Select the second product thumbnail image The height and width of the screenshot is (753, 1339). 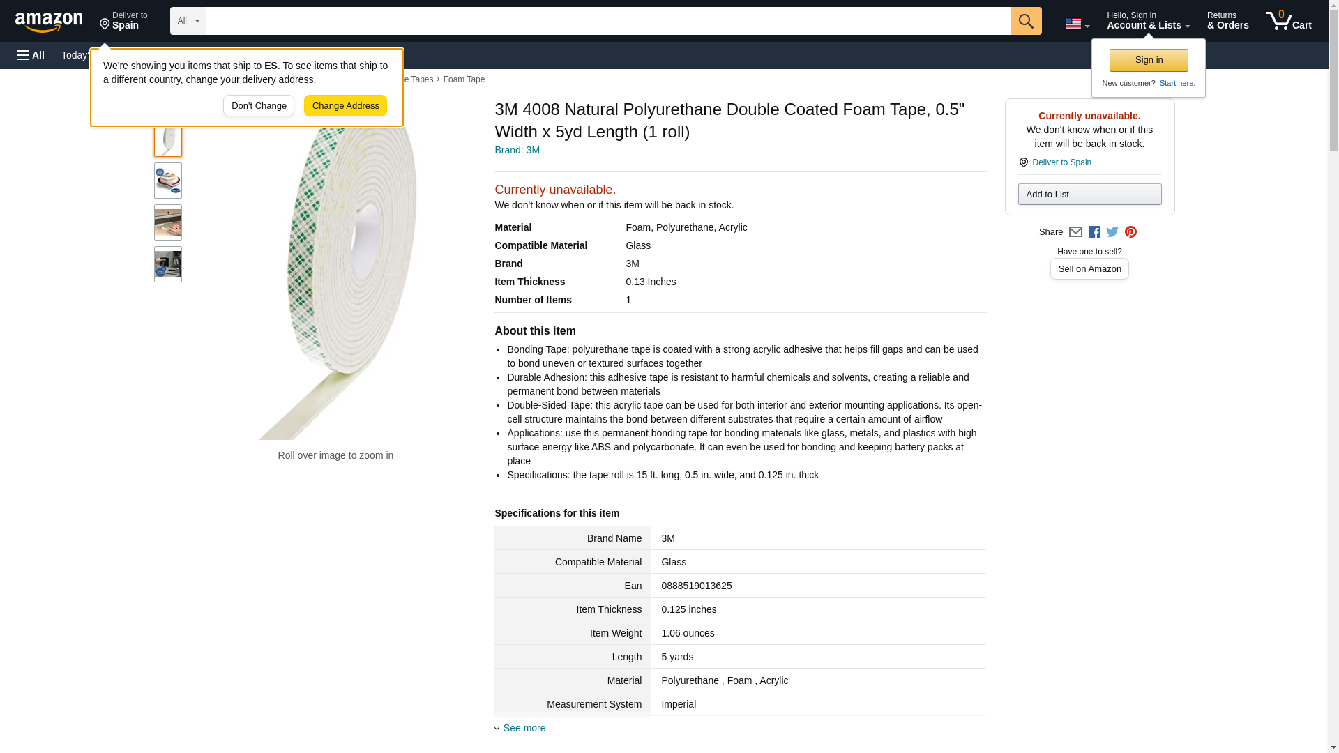[168, 181]
